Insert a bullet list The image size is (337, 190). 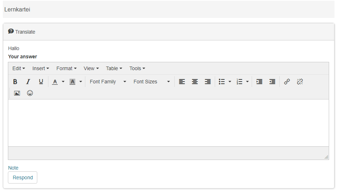pyautogui.click(x=222, y=82)
